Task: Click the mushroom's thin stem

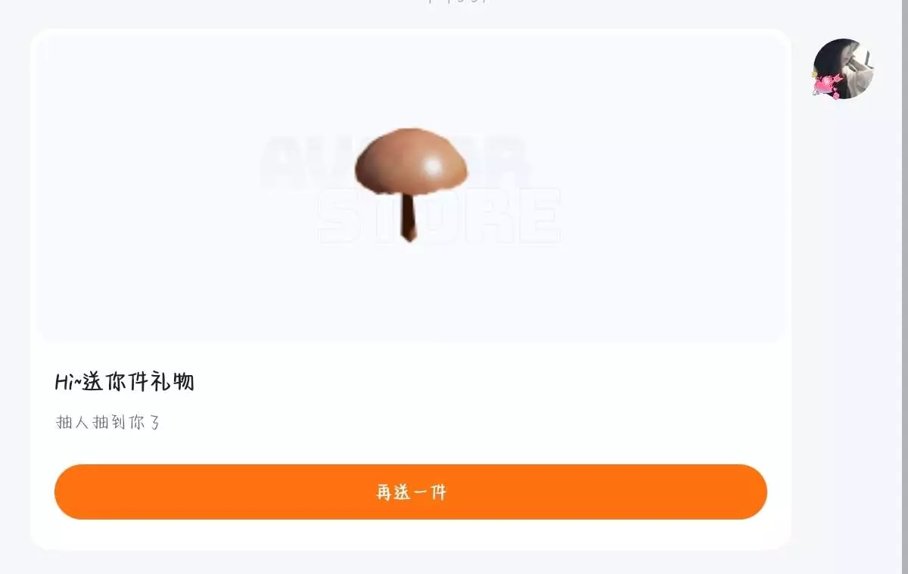Action: point(409,218)
